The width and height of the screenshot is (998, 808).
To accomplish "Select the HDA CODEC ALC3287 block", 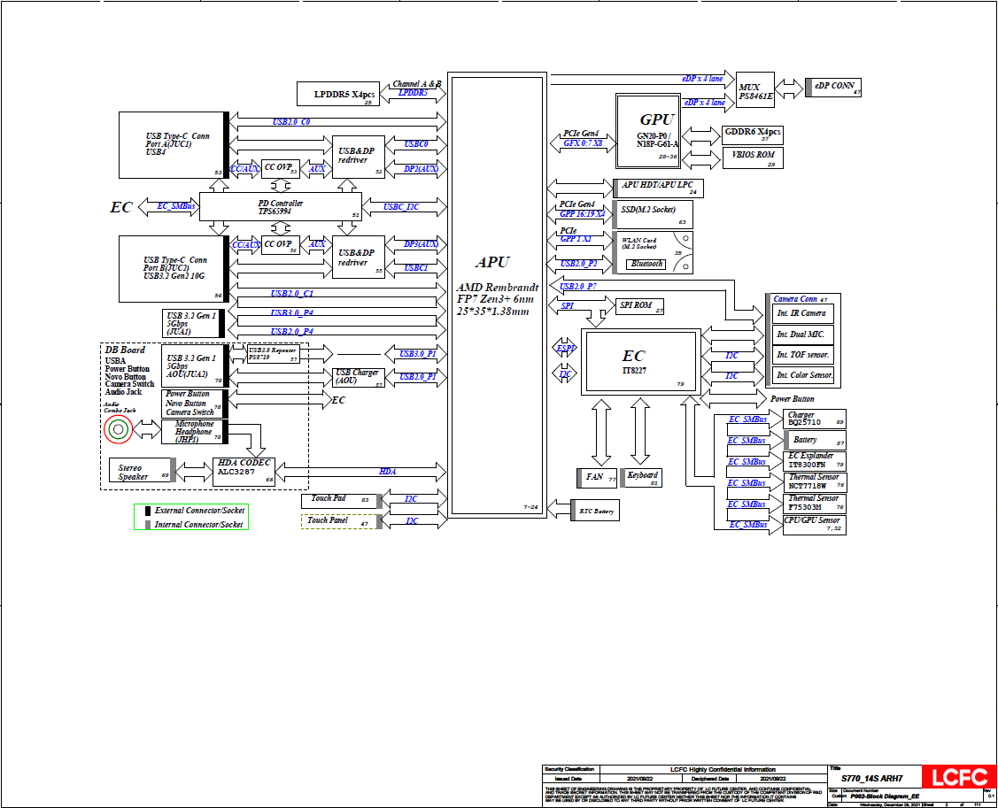I will coord(244,472).
